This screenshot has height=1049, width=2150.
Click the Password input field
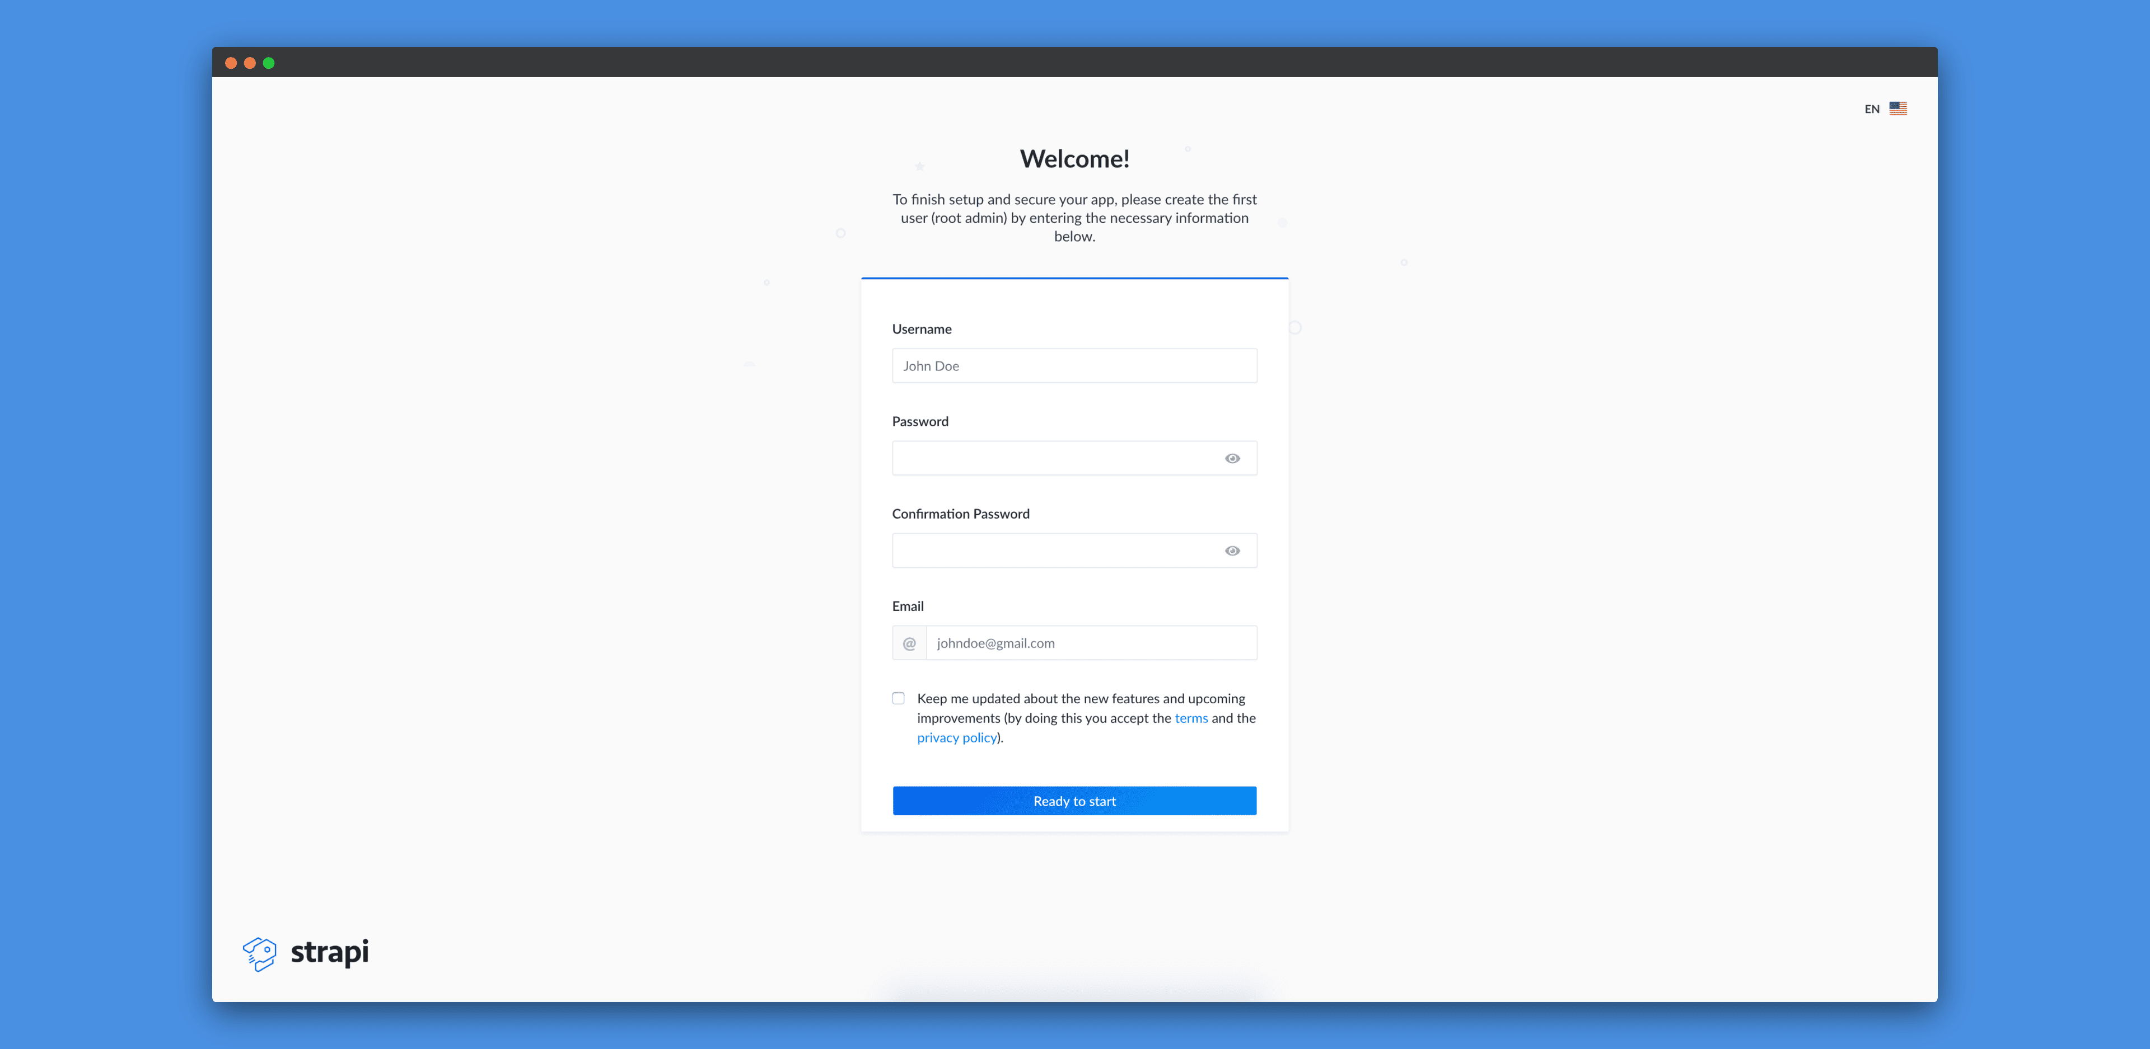pyautogui.click(x=1074, y=458)
